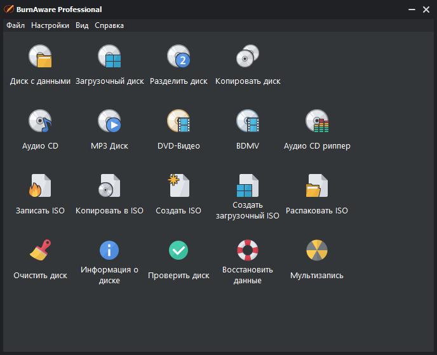Viewport: 437px width, 355px height.
Task: Launch the Загрузочный диск tool
Action: click(109, 57)
